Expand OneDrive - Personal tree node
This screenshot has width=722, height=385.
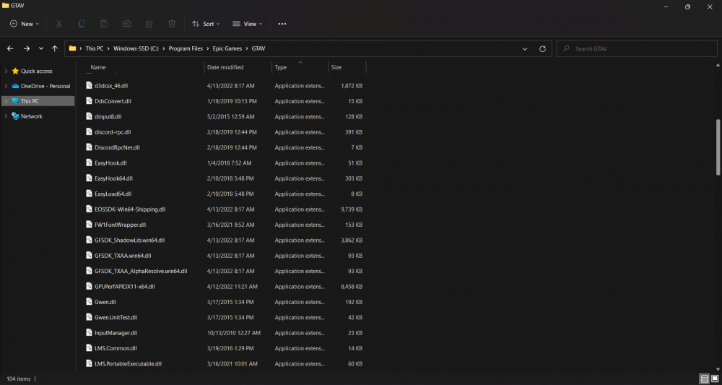point(6,86)
